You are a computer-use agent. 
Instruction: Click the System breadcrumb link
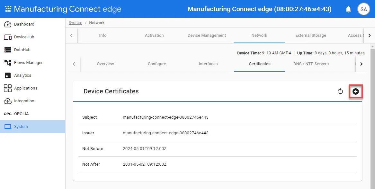[75, 23]
